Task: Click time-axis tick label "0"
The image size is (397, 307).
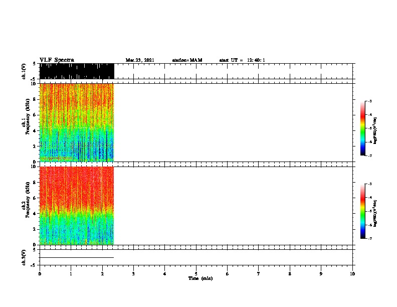Action: coord(40,273)
